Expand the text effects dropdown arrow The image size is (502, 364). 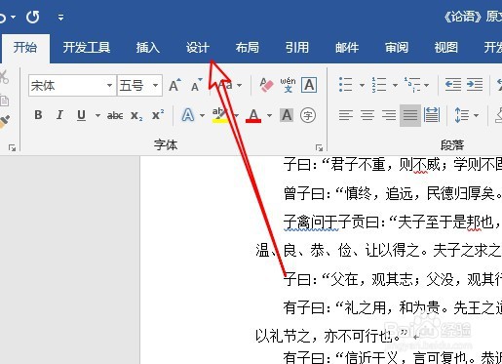tap(202, 115)
